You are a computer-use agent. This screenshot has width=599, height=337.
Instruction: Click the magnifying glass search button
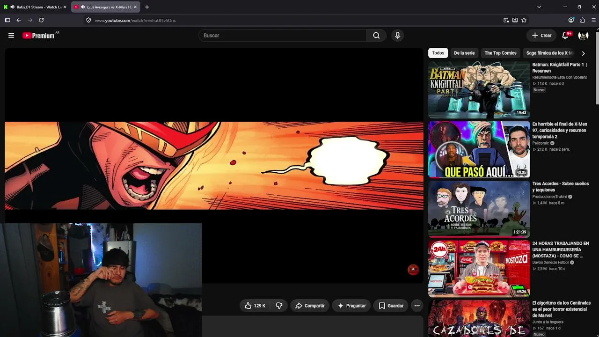point(376,36)
